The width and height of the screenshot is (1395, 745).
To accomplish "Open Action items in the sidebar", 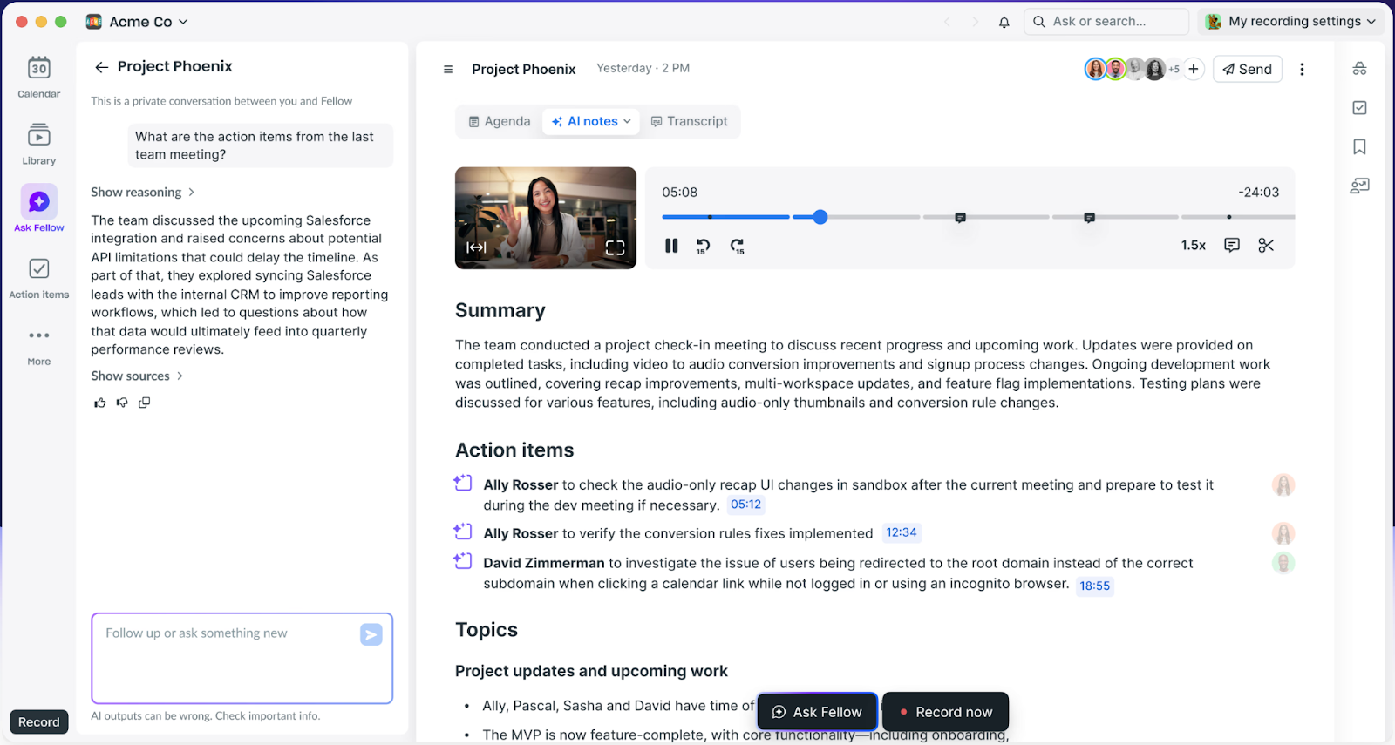I will point(39,278).
